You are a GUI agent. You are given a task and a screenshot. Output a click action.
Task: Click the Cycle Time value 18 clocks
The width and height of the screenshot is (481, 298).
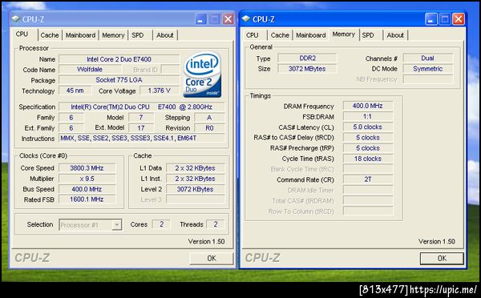coord(368,159)
